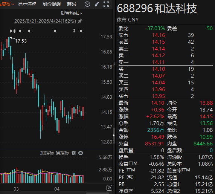Open indicator settings gear icon
The height and width of the screenshot is (194, 215).
pos(74,153)
